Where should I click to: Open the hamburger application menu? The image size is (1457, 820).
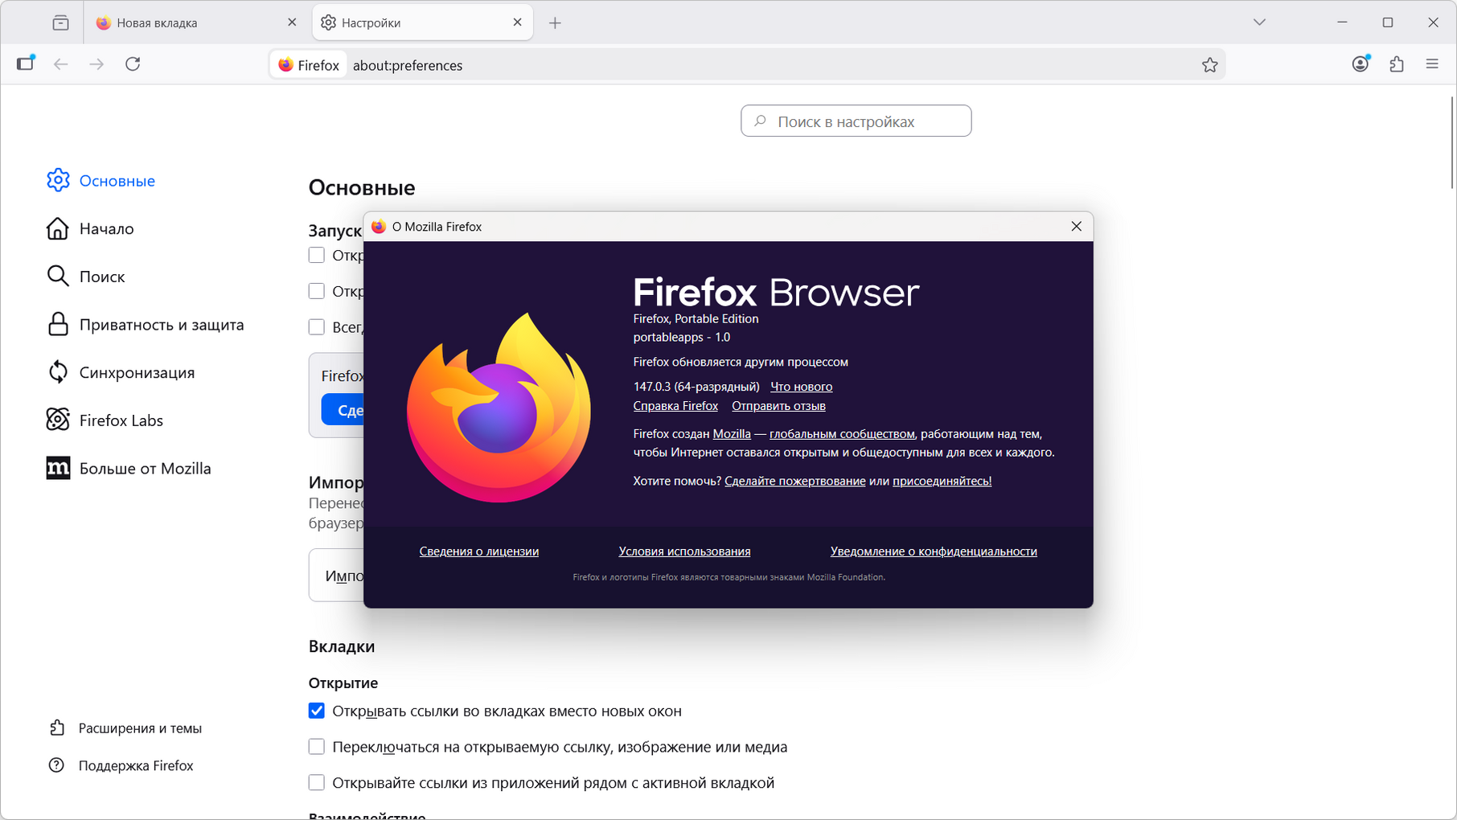tap(1432, 64)
